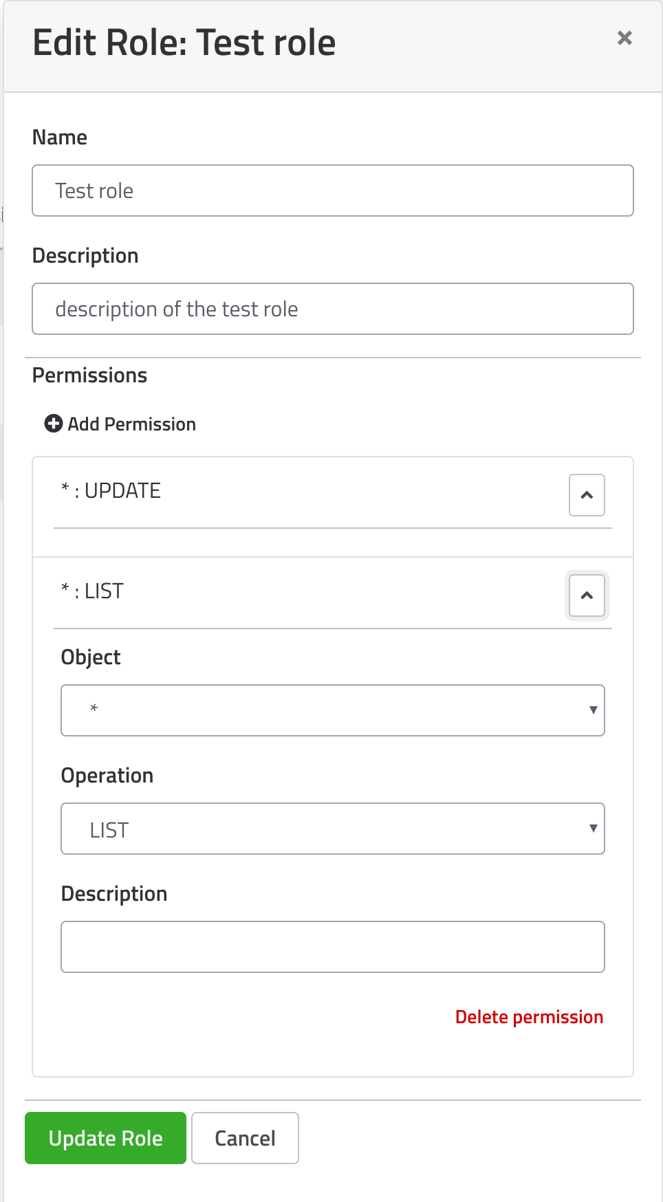663x1202 pixels.
Task: Click the Operation field label
Action: 107,776
